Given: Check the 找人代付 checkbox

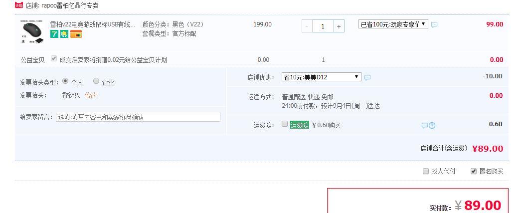Looking at the screenshot, I should (426, 171).
